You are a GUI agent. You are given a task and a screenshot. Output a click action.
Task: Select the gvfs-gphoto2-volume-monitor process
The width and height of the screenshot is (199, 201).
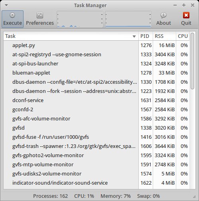coord(97,156)
